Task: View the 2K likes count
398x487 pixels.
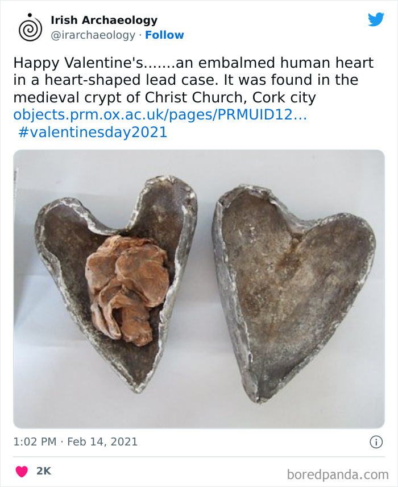Action: click(43, 471)
